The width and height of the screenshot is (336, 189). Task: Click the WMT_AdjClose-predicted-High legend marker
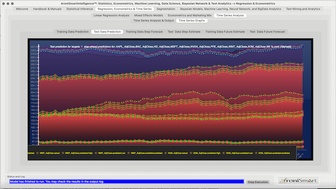(63, 153)
